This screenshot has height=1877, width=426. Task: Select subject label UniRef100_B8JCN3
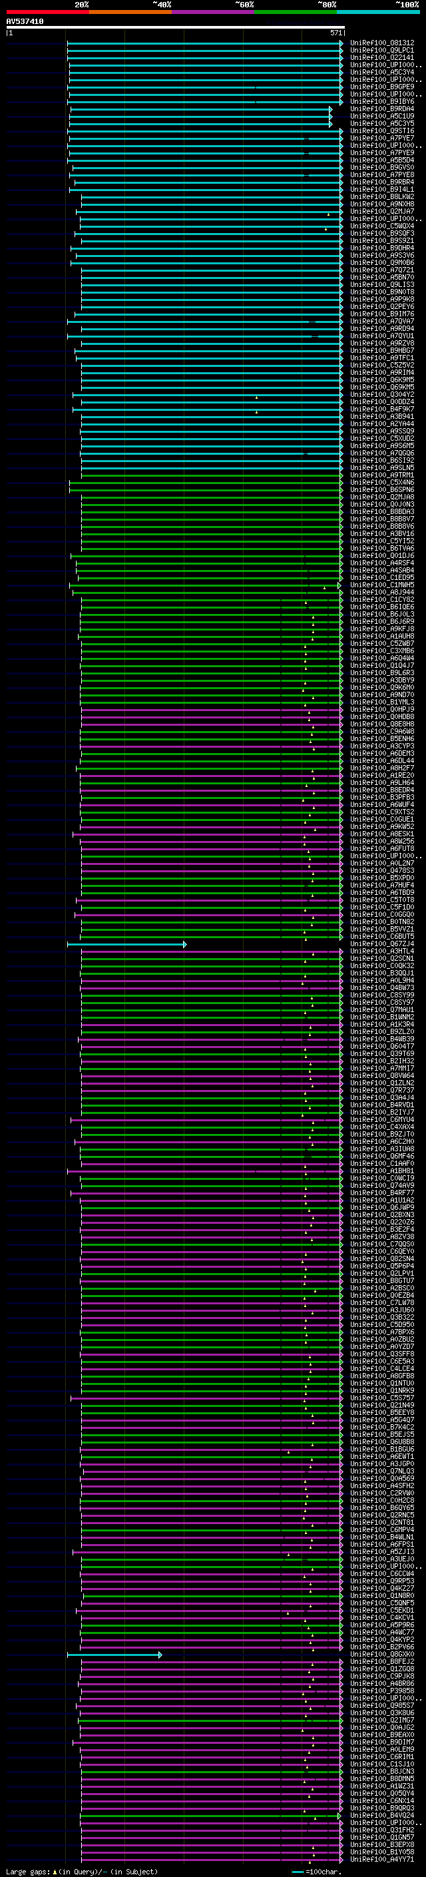coord(382,1771)
